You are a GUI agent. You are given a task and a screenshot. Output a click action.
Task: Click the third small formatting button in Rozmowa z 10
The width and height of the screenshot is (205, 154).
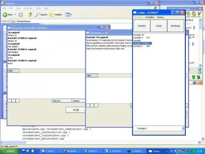96,106
